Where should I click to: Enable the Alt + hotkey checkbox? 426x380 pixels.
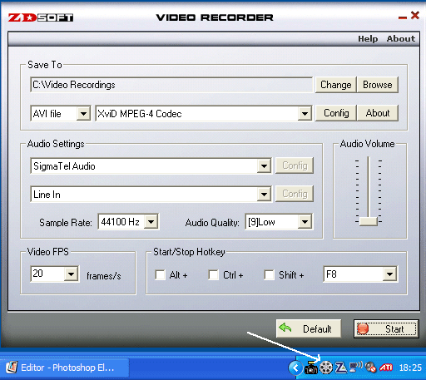160,275
